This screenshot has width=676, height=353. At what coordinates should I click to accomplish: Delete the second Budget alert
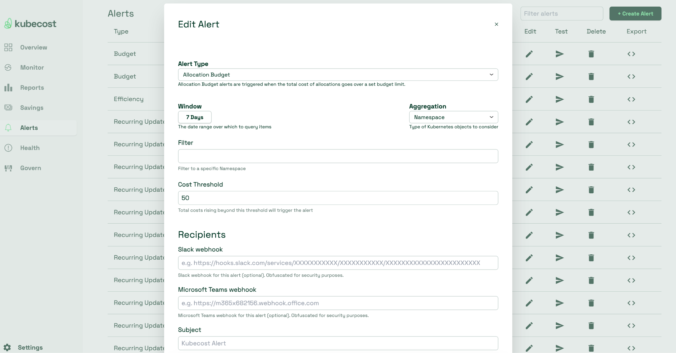591,77
